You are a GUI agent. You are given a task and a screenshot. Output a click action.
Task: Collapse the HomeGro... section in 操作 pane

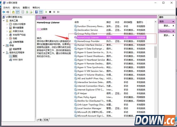(173, 31)
